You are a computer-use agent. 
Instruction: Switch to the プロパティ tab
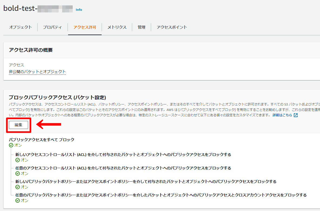tap(52, 27)
